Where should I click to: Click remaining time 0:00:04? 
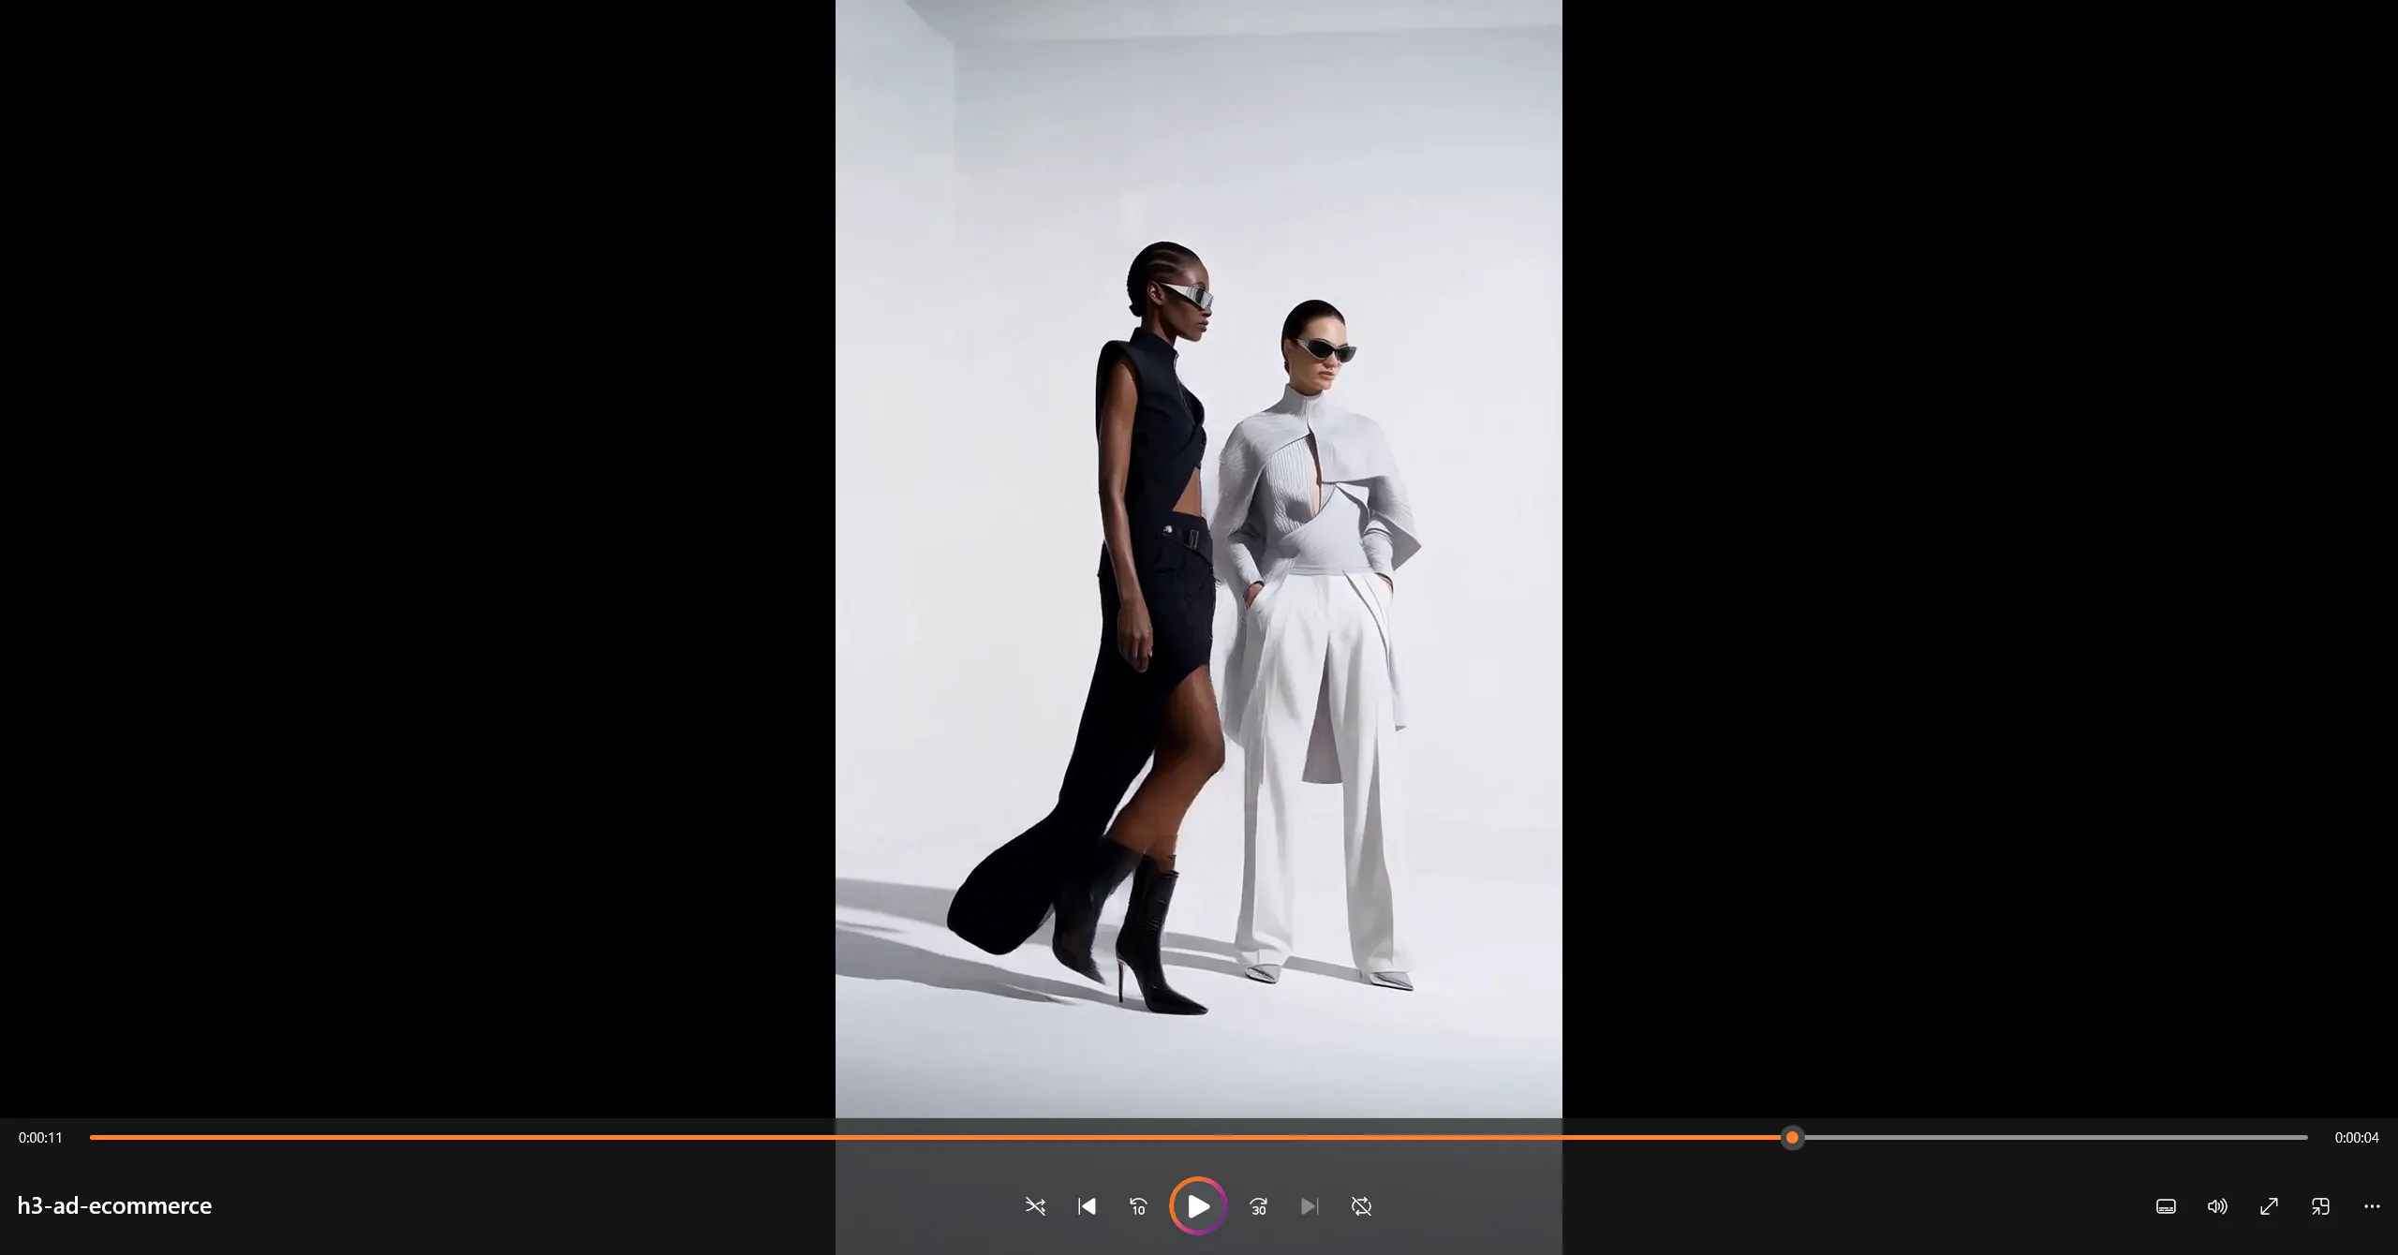2357,1138
